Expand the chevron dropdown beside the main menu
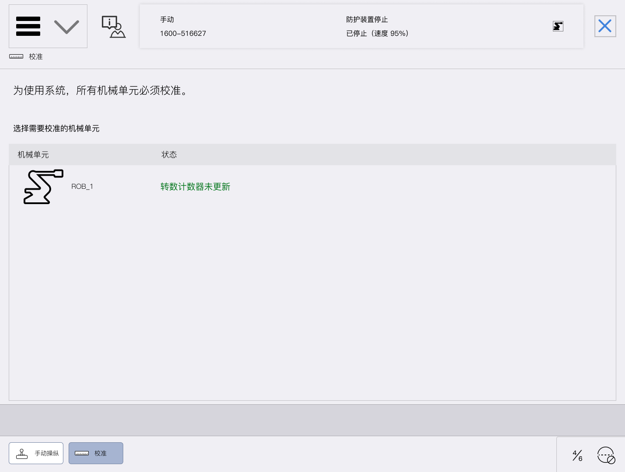This screenshot has width=625, height=472. pyautogui.click(x=66, y=27)
